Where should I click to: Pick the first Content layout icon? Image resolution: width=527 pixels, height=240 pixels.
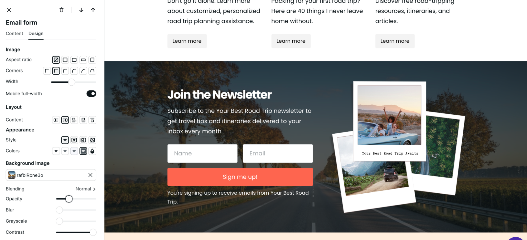click(x=56, y=120)
